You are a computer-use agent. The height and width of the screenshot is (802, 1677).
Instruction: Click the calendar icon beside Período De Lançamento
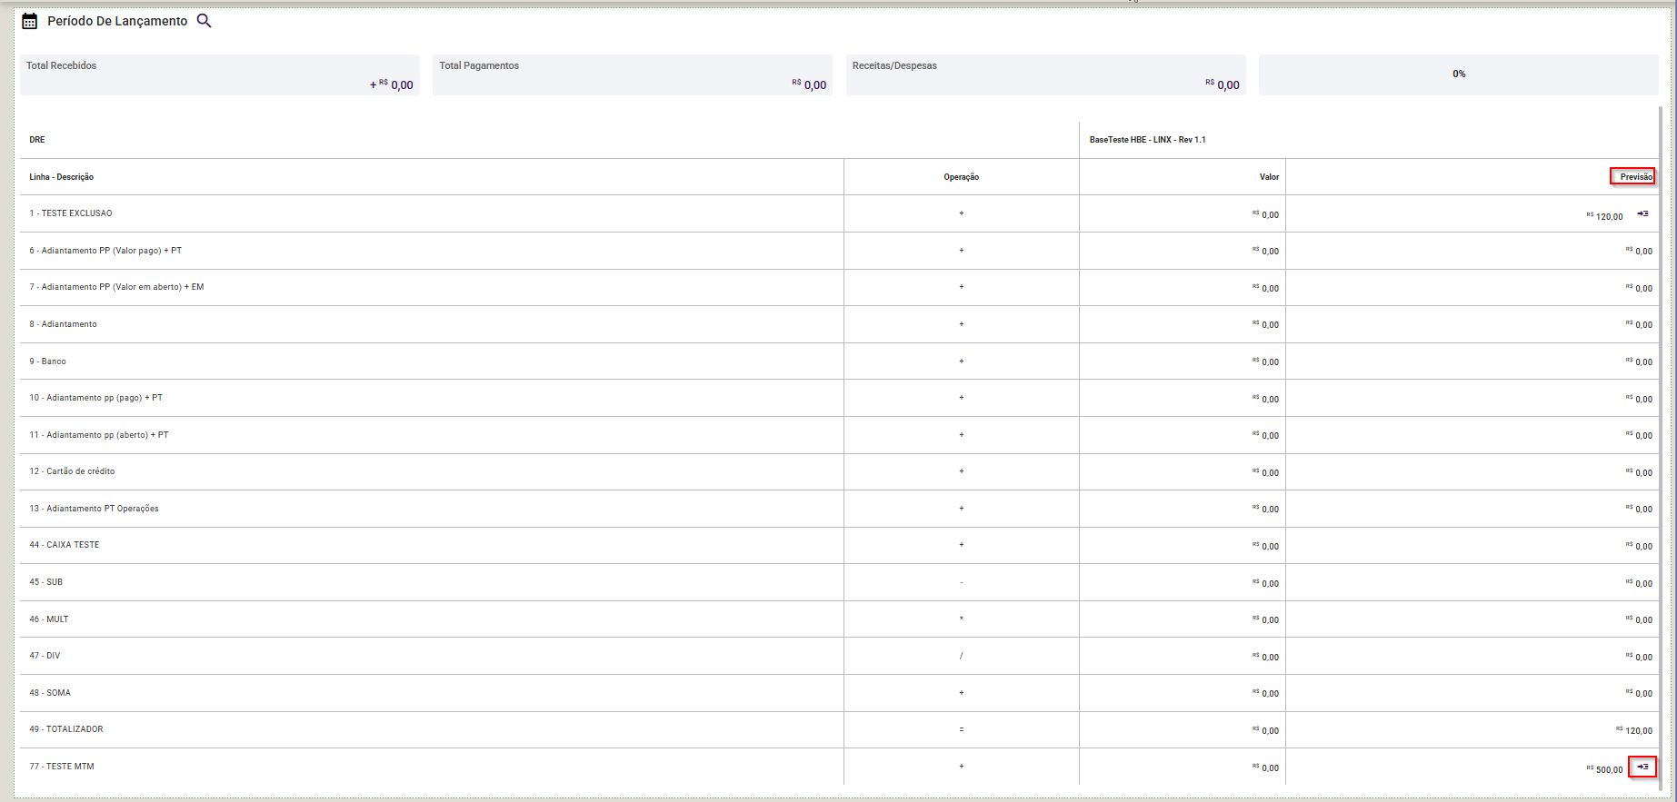pyautogui.click(x=30, y=21)
